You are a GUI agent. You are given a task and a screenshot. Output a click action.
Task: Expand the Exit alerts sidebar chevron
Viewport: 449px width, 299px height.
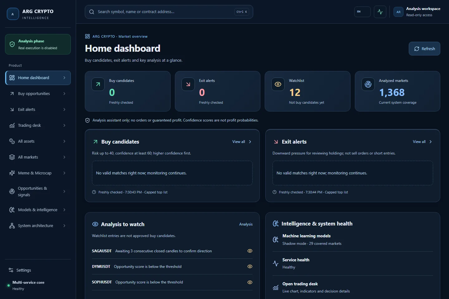click(x=64, y=110)
